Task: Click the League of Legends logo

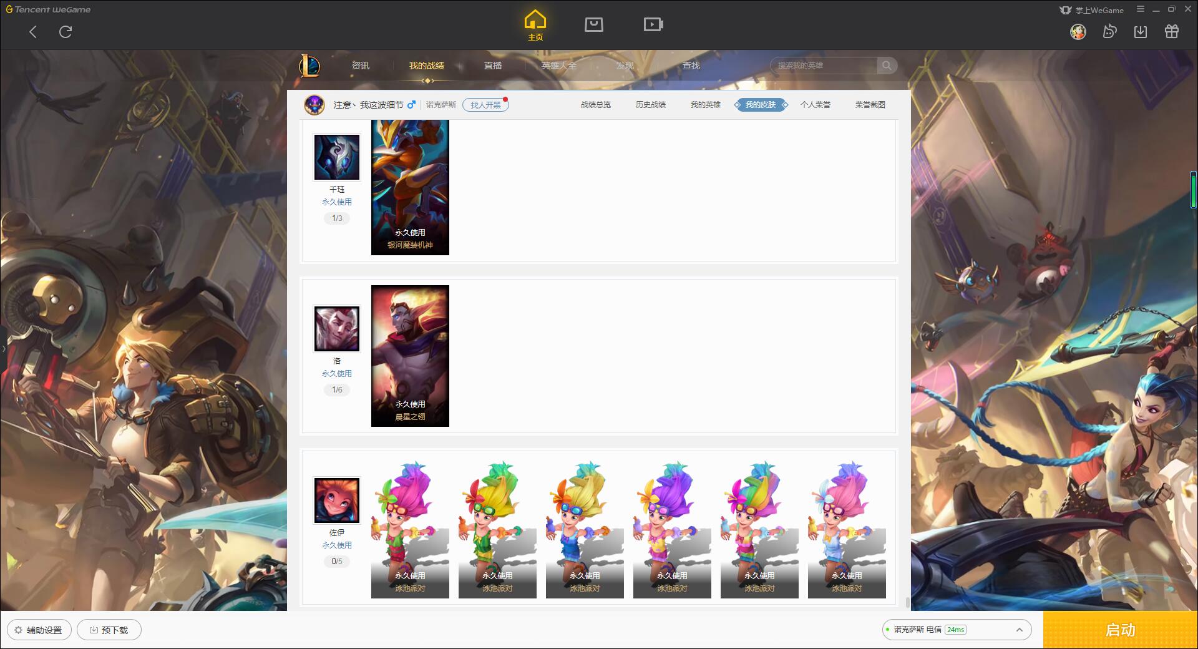Action: pos(309,66)
